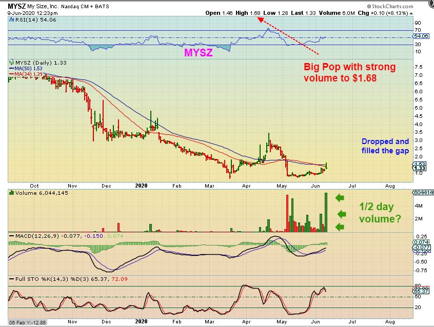The height and width of the screenshot is (327, 434).
Task: Click the 2020 year label under the price chart
Action: [x=141, y=186]
